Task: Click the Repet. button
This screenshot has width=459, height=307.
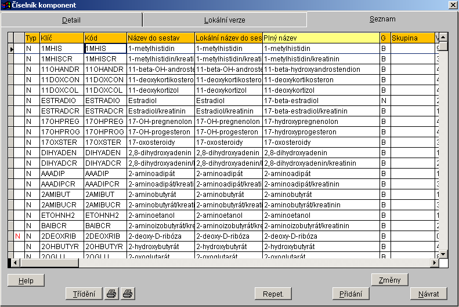Action: (x=273, y=294)
